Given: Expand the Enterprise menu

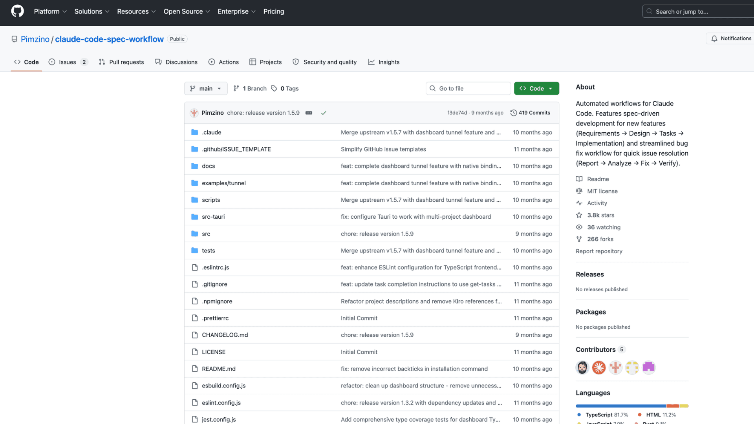Looking at the screenshot, I should pos(236,11).
